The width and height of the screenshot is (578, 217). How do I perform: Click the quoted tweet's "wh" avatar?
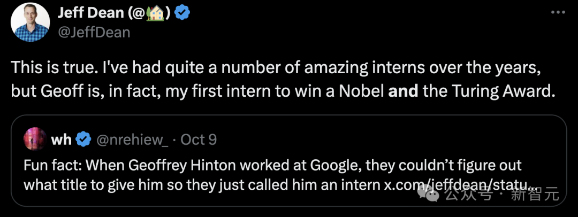(34, 139)
